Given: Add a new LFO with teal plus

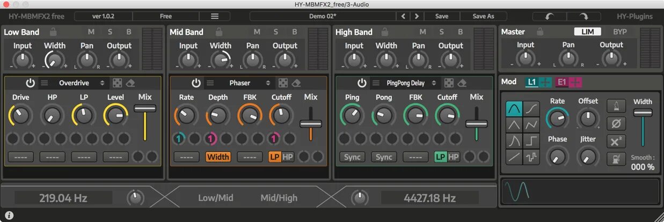Looking at the screenshot, I should click(x=545, y=82).
